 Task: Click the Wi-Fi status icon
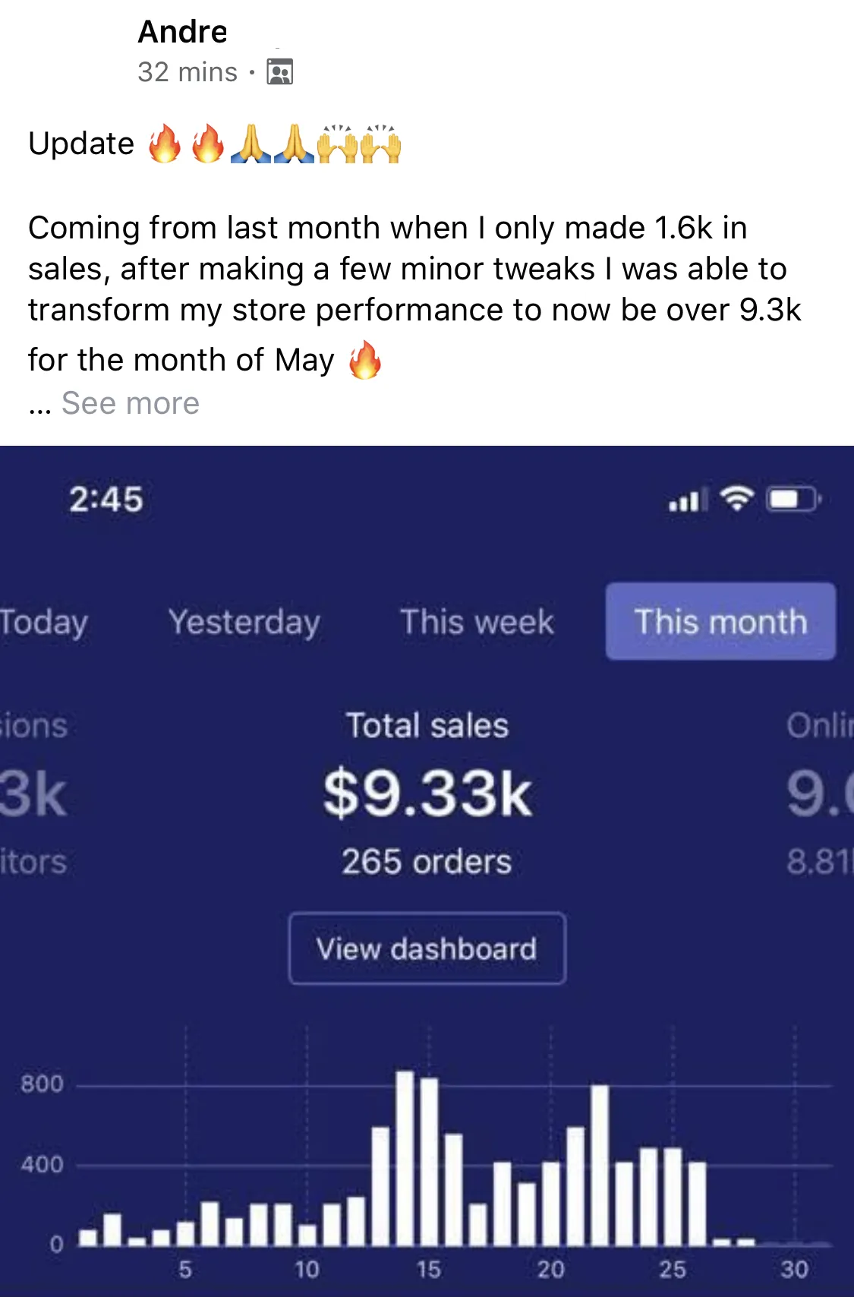point(736,499)
